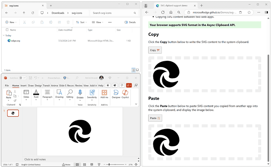Toggle the Edge sidebar icon
This screenshot has height=167, width=271.
tap(266, 12)
